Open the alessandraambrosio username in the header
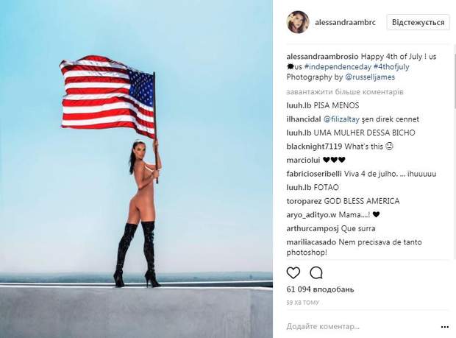 [345, 22]
